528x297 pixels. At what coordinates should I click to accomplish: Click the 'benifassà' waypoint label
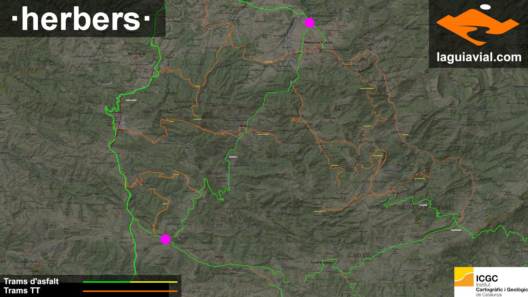(x=456, y=230)
